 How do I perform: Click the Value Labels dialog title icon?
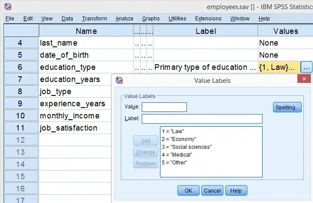click(119, 80)
